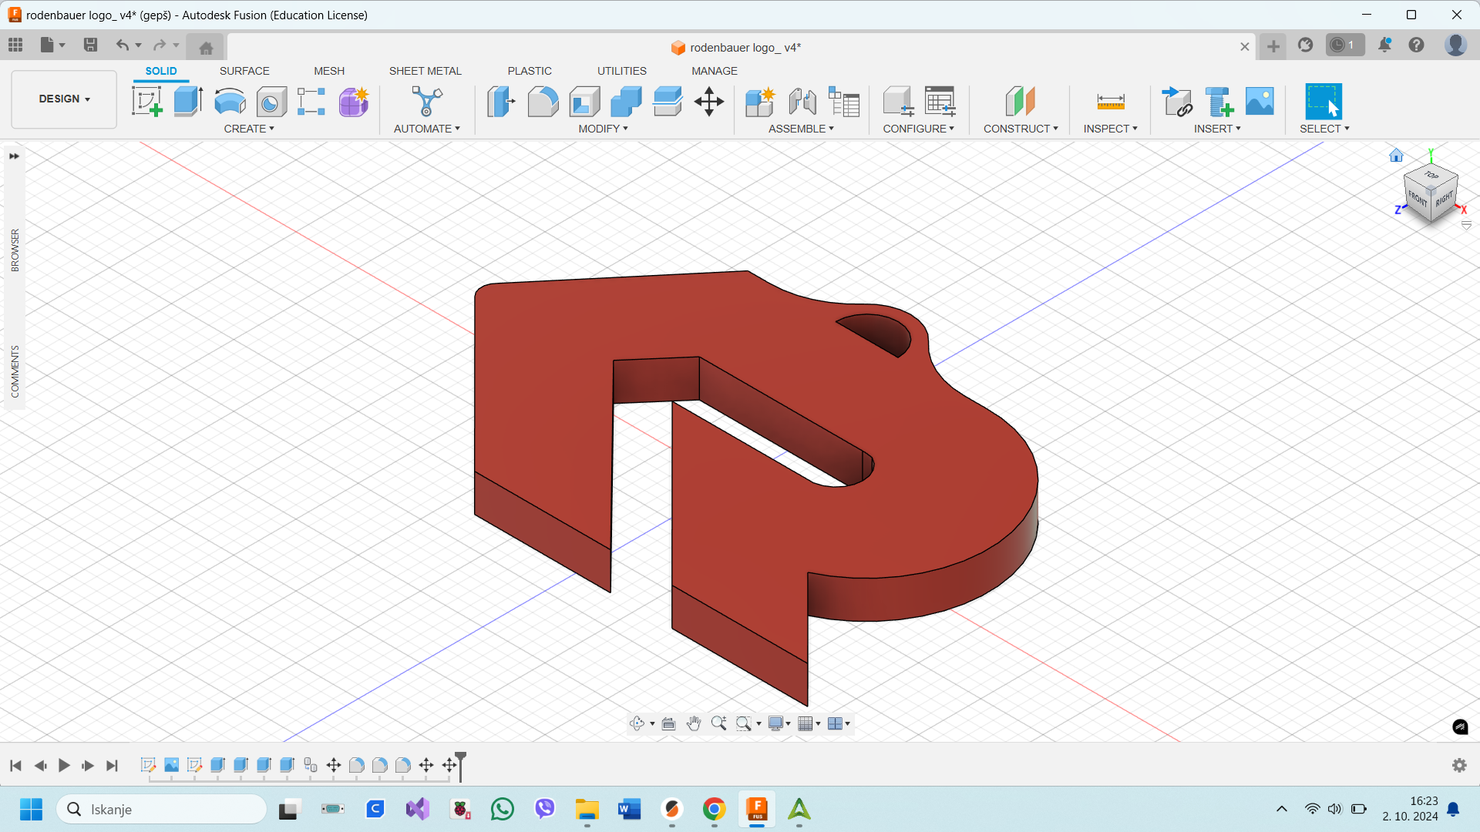Open the CONSTRUCT dropdown
This screenshot has height=832, width=1480.
1021,129
